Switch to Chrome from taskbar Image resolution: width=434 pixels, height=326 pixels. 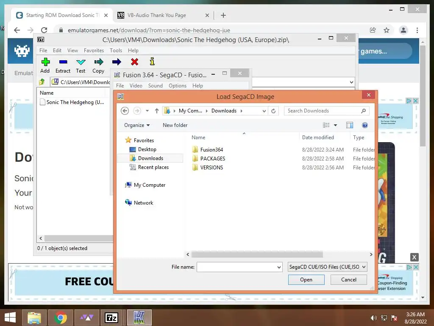click(x=60, y=318)
